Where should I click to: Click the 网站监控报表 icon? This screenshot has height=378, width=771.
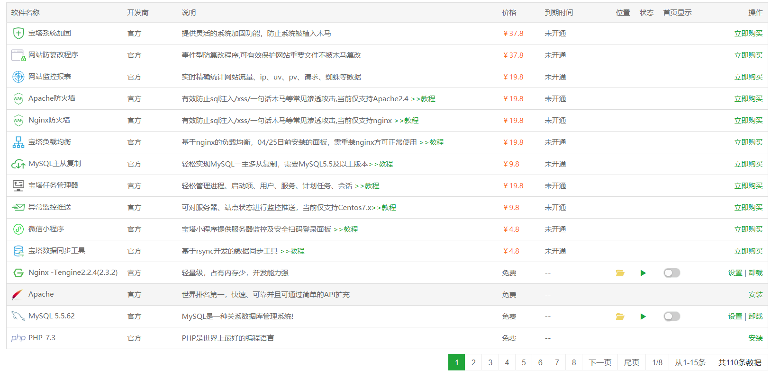click(x=18, y=77)
